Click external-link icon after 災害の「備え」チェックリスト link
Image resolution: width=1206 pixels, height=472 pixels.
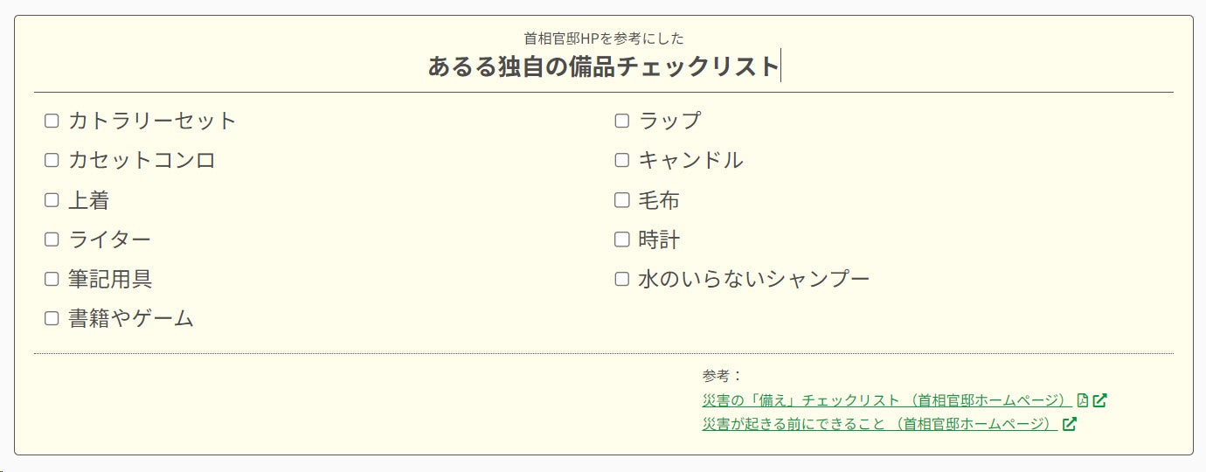click(x=1100, y=400)
